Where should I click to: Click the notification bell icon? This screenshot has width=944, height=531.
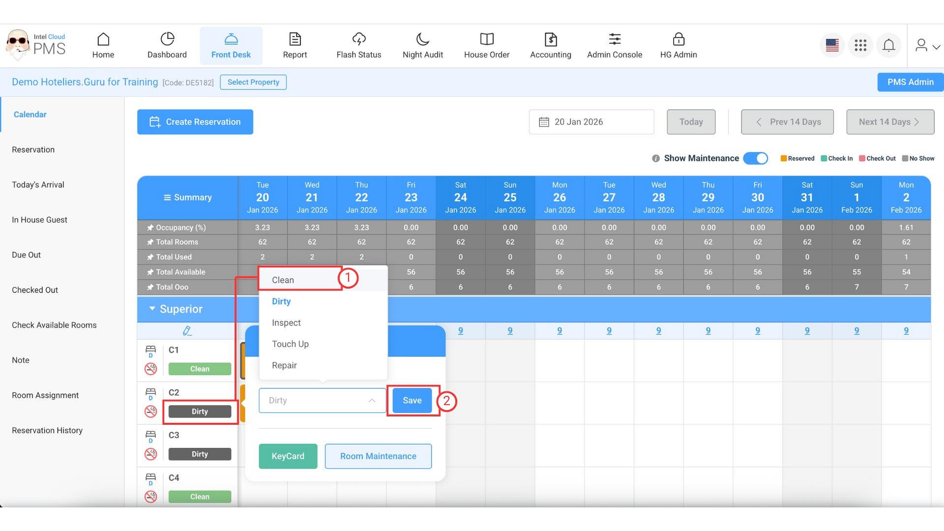tap(888, 46)
